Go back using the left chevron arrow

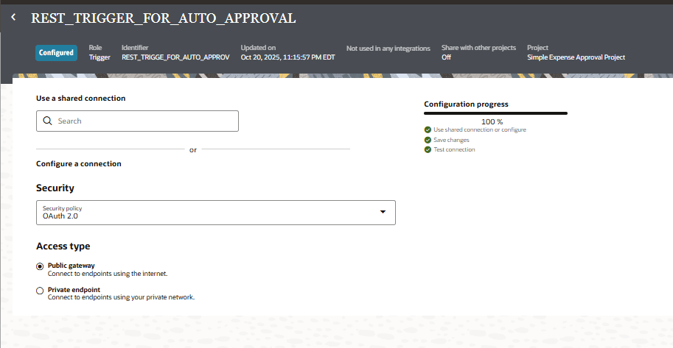(14, 17)
